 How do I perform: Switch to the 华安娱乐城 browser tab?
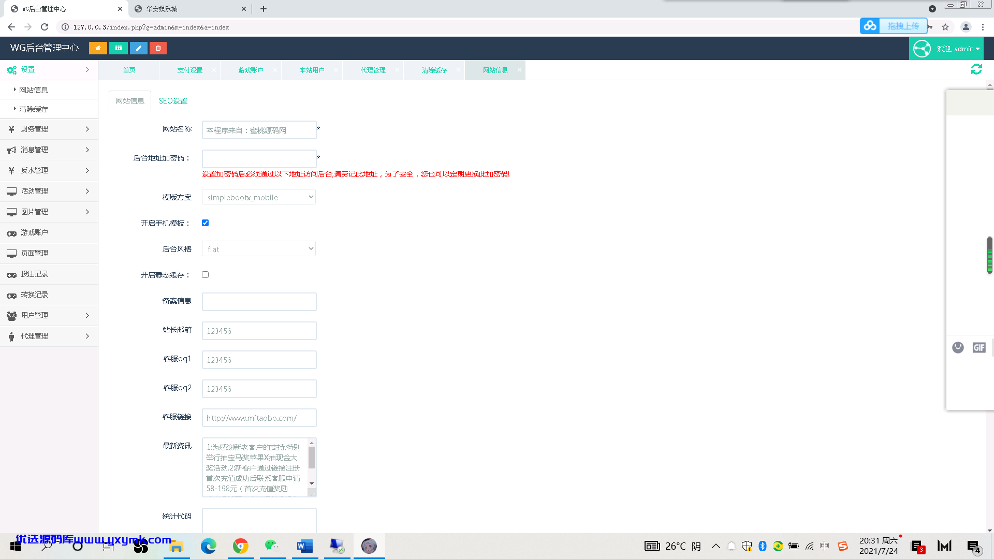tap(189, 9)
